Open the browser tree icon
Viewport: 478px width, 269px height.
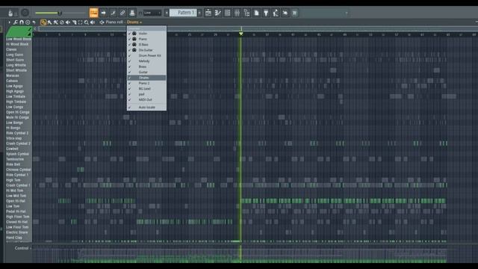click(246, 13)
